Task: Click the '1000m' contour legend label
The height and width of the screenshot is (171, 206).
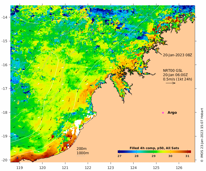Action: pos(83,153)
